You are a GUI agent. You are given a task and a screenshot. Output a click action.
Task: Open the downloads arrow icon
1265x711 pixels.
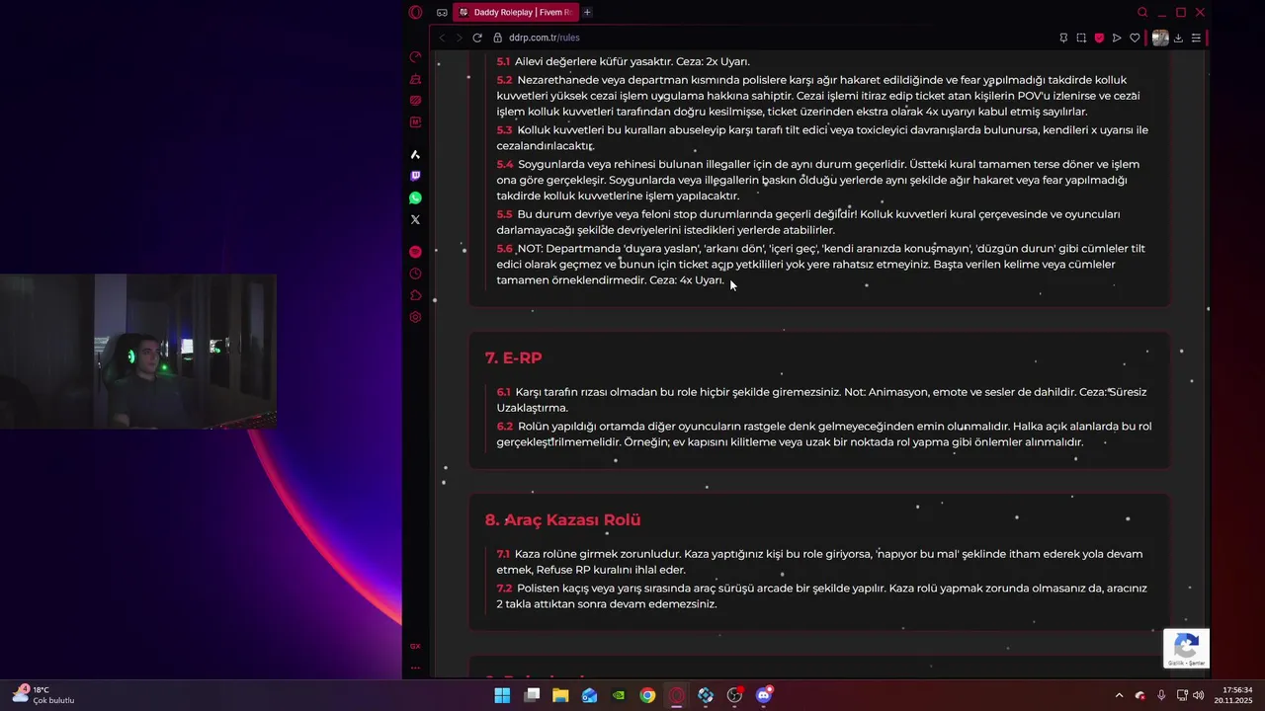pos(1178,38)
